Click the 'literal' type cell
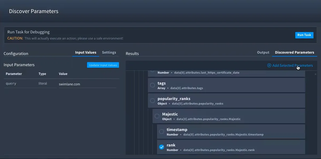This screenshot has height=159, width=321. [x=43, y=84]
